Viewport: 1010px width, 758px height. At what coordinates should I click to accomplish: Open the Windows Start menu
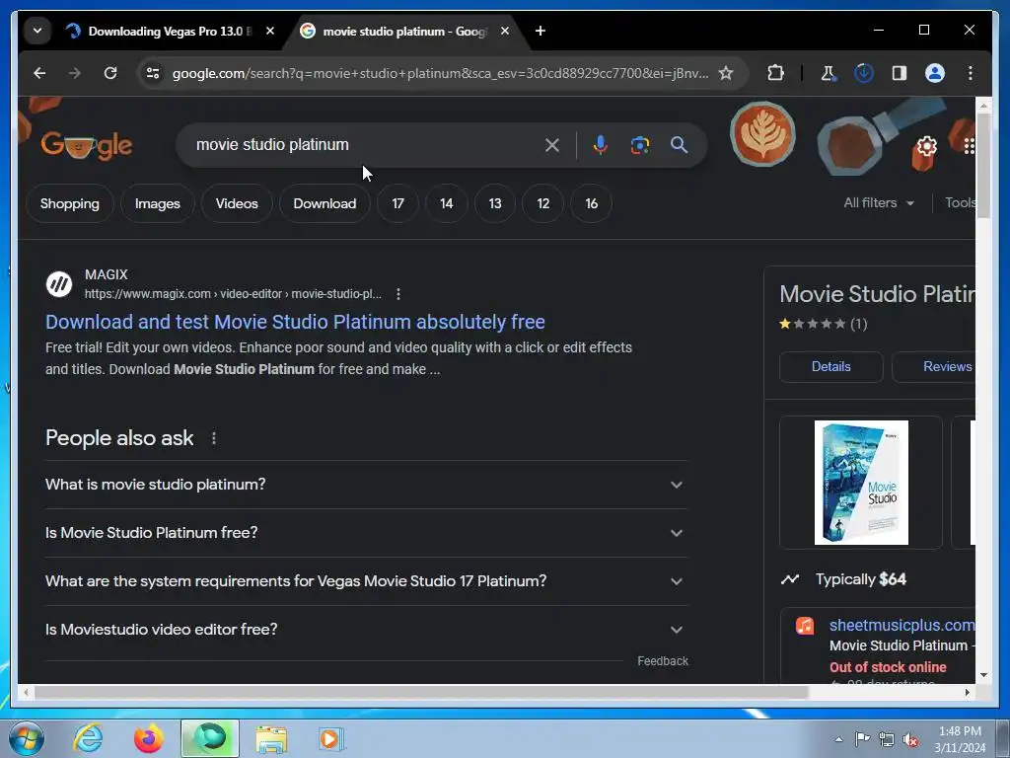pyautogui.click(x=27, y=738)
